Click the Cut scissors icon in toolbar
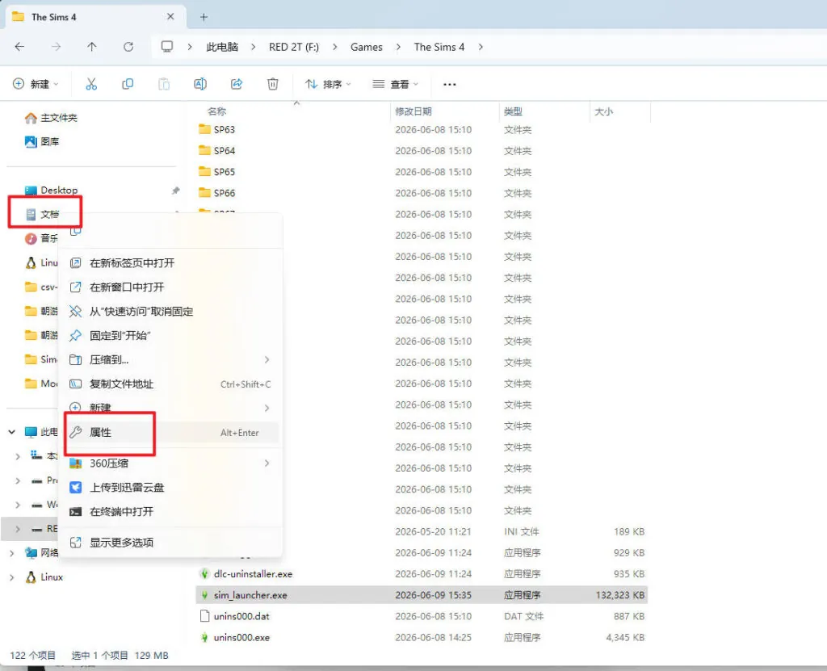The height and width of the screenshot is (671, 827). pyautogui.click(x=91, y=84)
